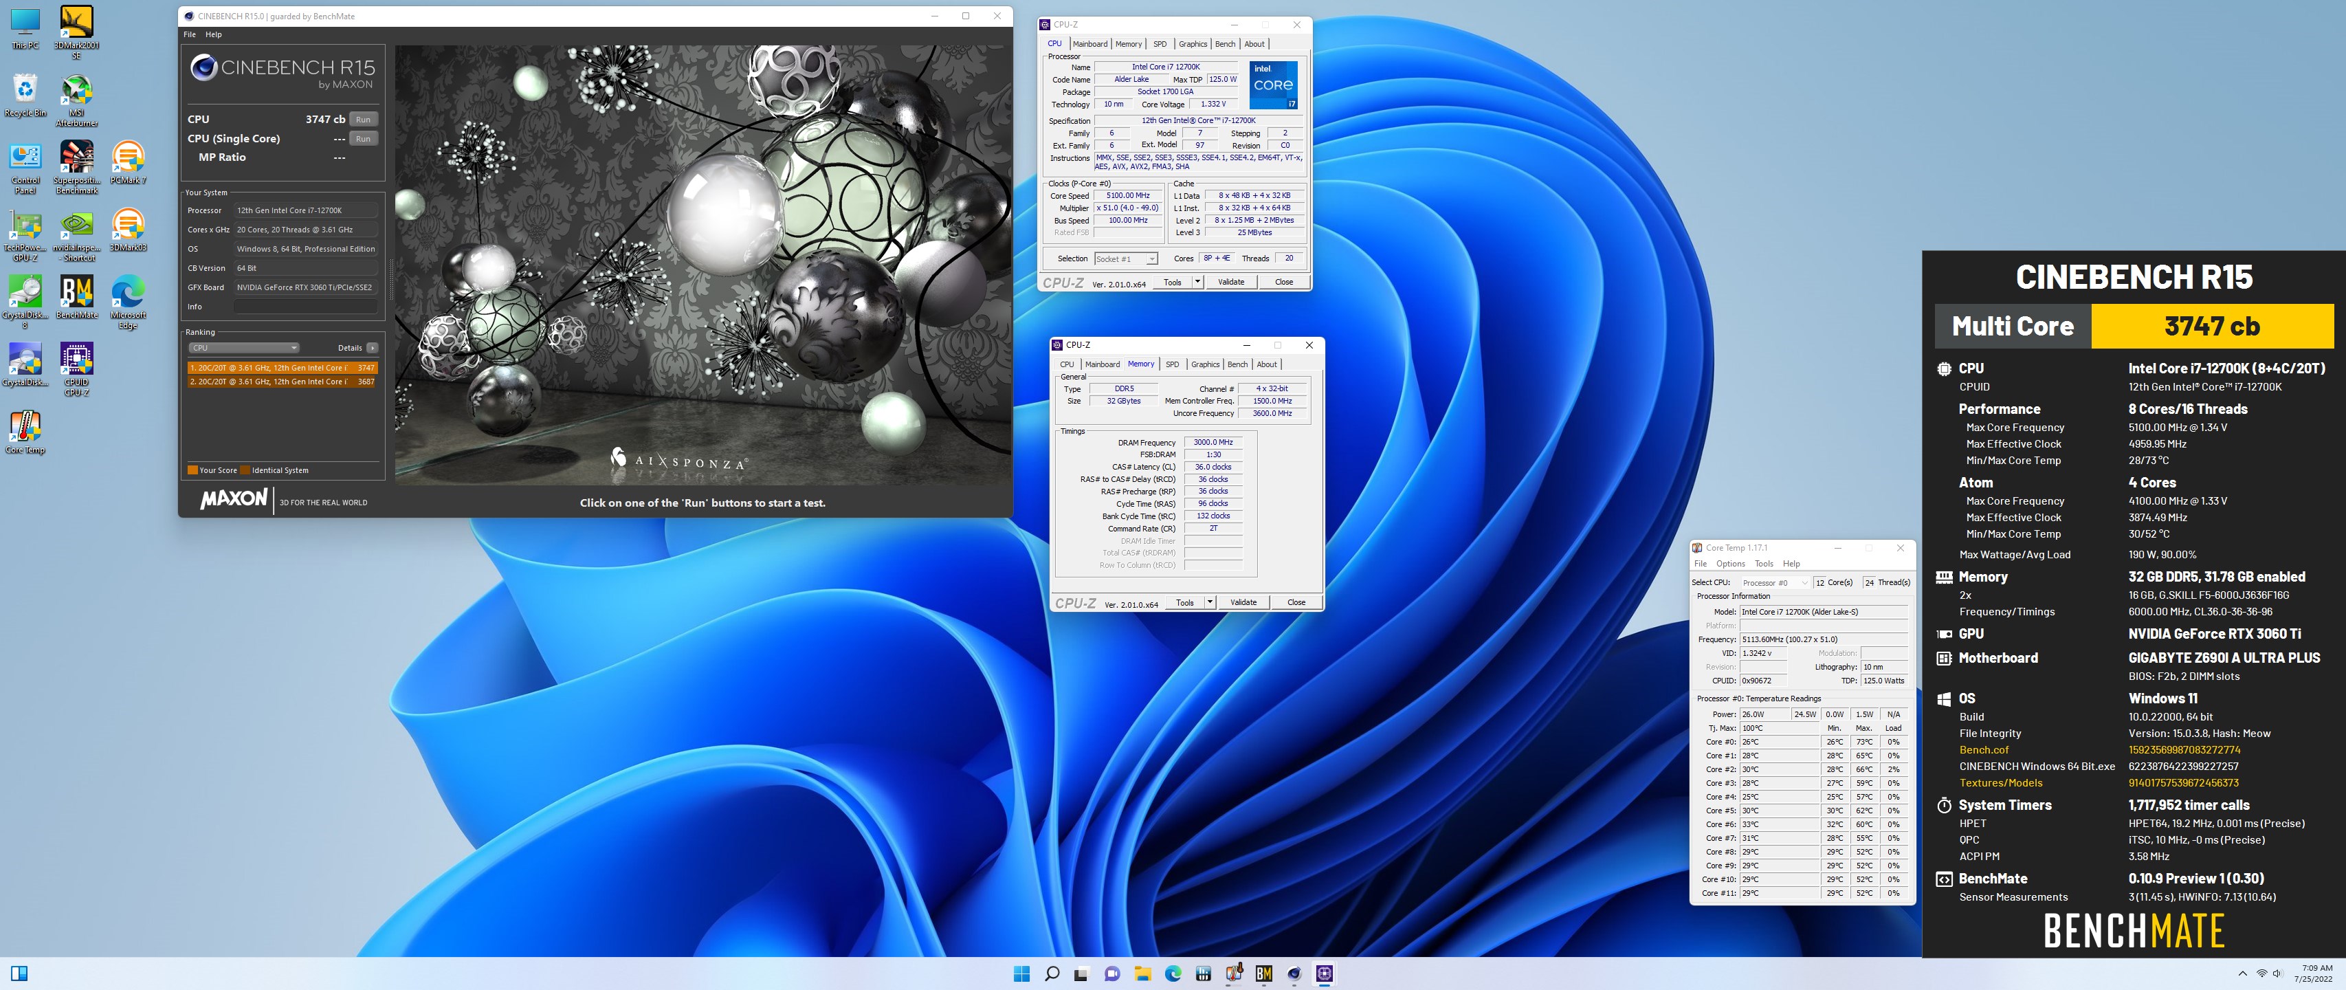Launch MSI Afterburner desktop shortcut
This screenshot has width=2346, height=990.
[x=76, y=101]
